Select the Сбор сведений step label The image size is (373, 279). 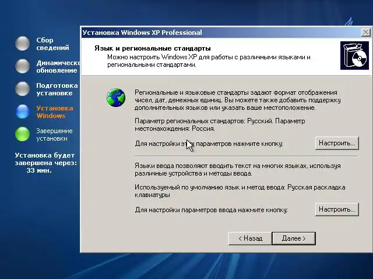pyautogui.click(x=52, y=44)
